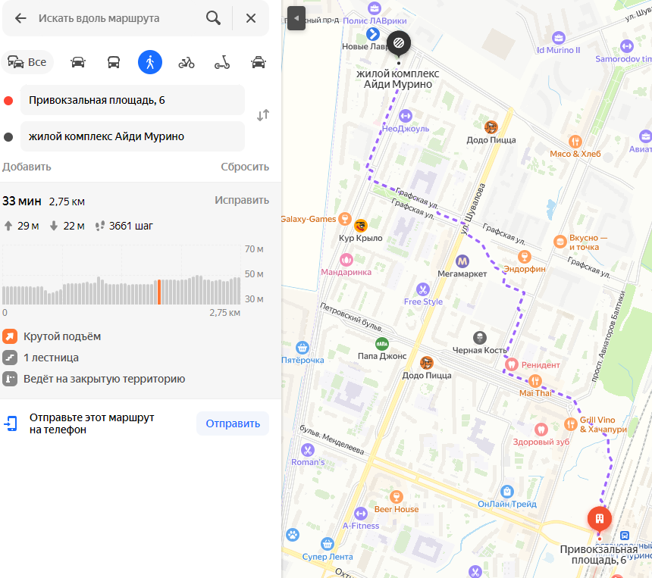
Task: Go back with the left arrow
Action: pos(20,18)
